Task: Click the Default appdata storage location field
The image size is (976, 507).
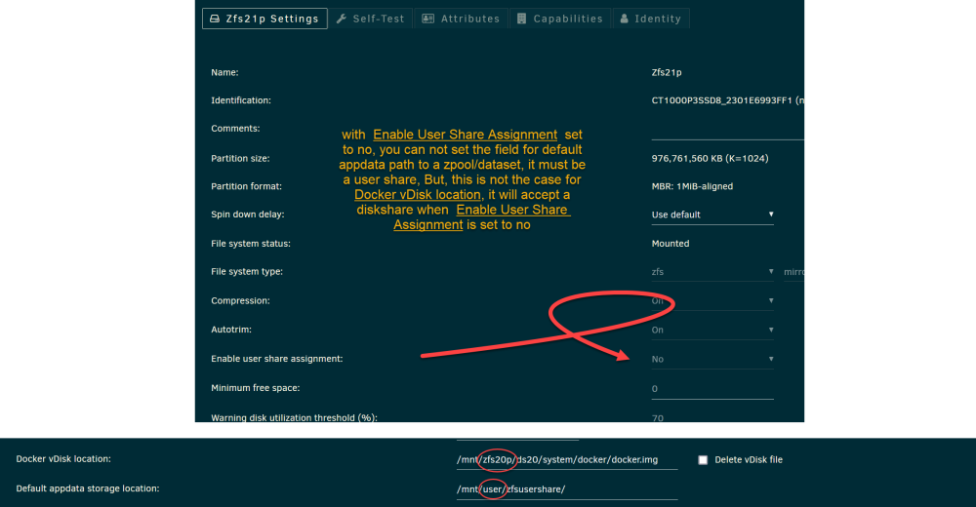Action: [x=566, y=488]
